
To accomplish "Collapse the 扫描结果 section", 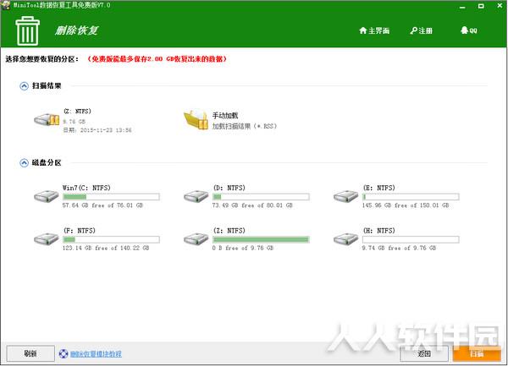I will 24,86.
